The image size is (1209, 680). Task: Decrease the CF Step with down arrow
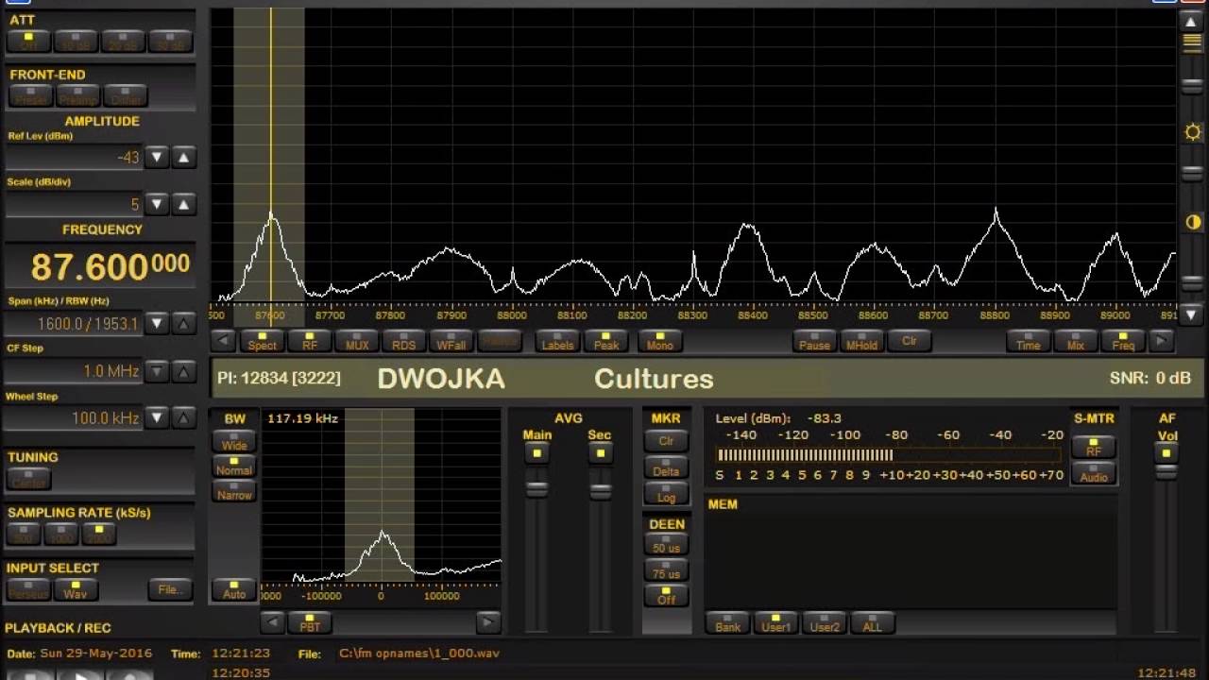point(157,371)
